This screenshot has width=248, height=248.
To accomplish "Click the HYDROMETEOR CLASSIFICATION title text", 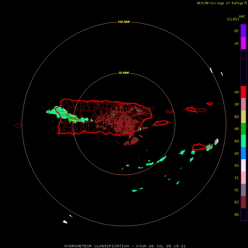I will 97,246.
